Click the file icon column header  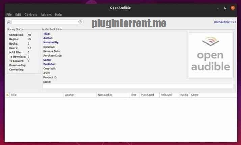tap(7, 95)
